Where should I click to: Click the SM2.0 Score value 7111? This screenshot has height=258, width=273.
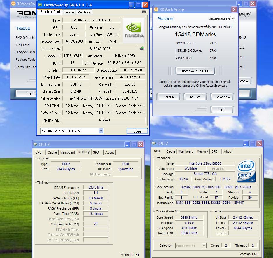(x=213, y=43)
